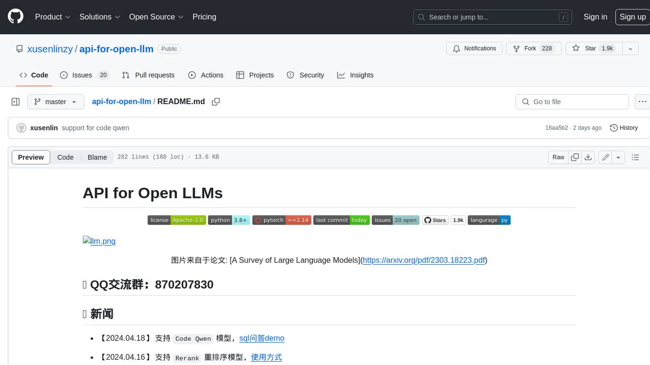Open the GitHub homepage logo
Screen dimensions: 650x365
(x=15, y=17)
